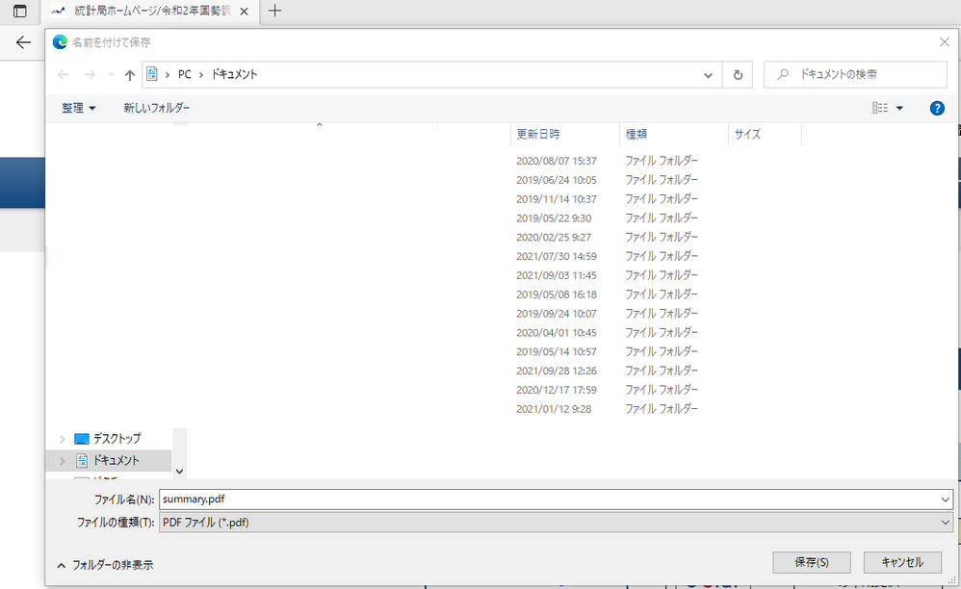The image size is (961, 589).
Task: Click the Back arrow in the save dialog
Action: pyautogui.click(x=63, y=75)
